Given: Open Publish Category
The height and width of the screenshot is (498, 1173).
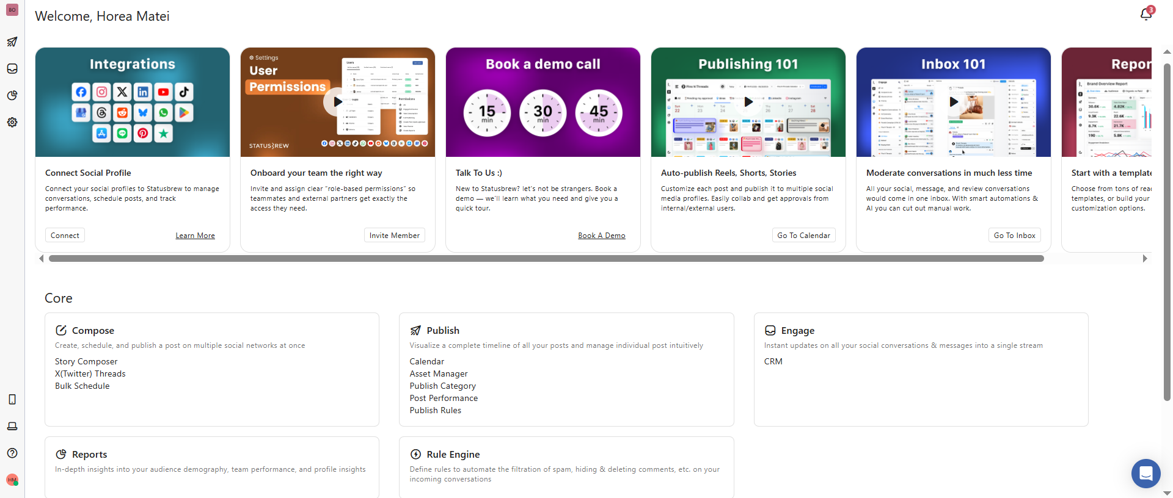Looking at the screenshot, I should tap(443, 386).
